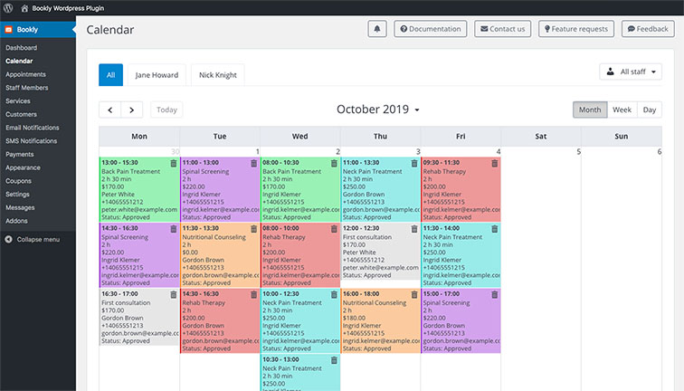Open Monday 13:00 Back Pain Treatment appointment
This screenshot has height=391, width=684.
[x=139, y=190]
